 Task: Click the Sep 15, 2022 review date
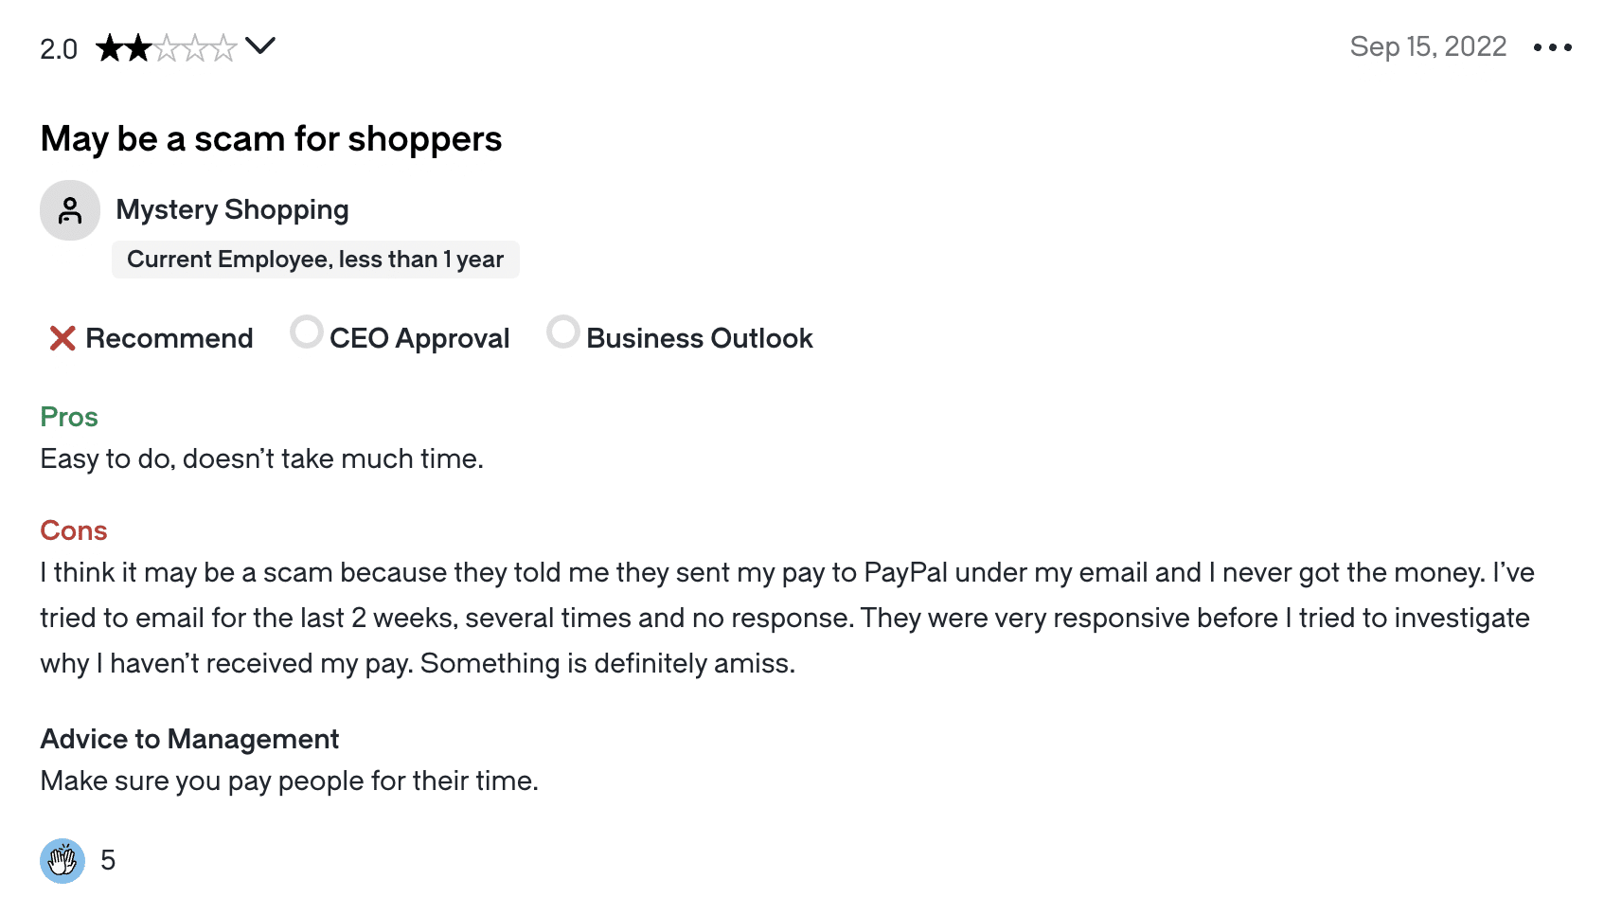[x=1428, y=46]
